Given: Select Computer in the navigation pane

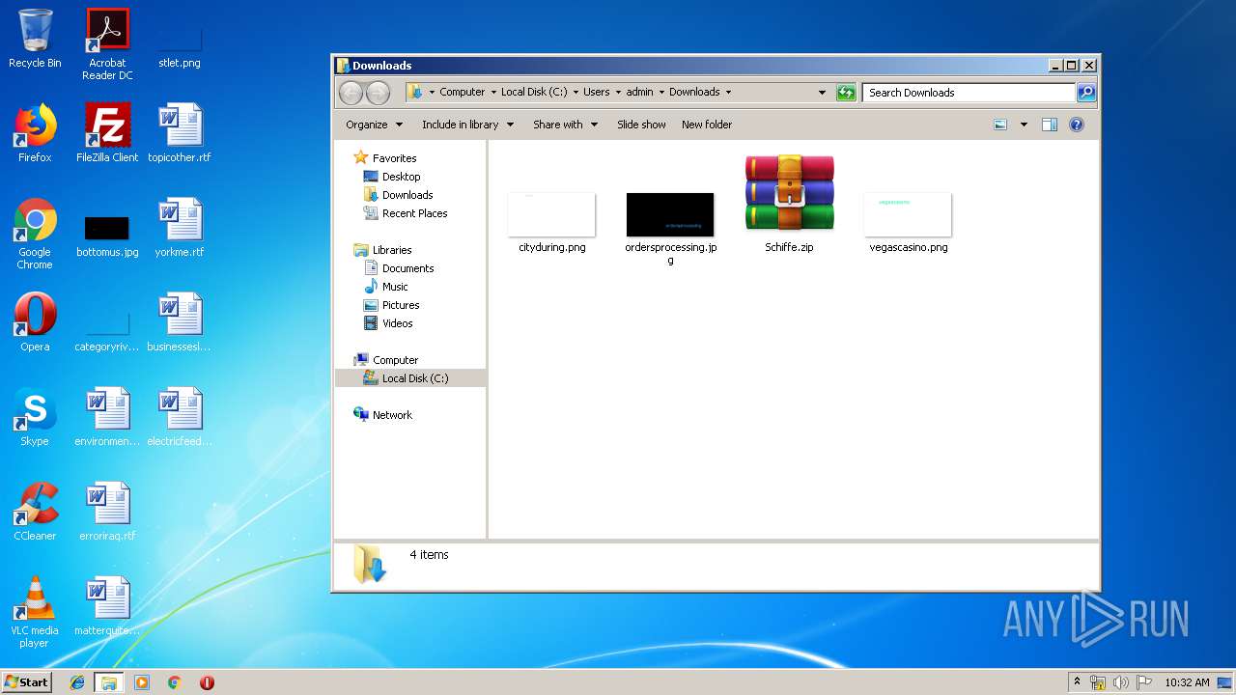Looking at the screenshot, I should pos(395,360).
